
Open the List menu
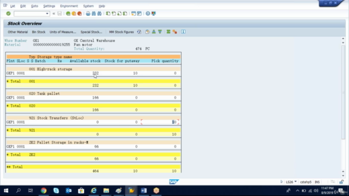point(13,6)
